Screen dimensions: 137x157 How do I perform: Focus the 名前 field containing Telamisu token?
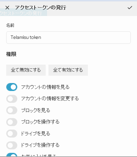click(68, 38)
